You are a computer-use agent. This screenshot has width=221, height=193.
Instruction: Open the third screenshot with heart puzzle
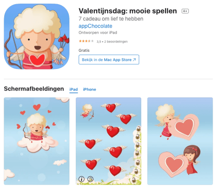coord(180,141)
